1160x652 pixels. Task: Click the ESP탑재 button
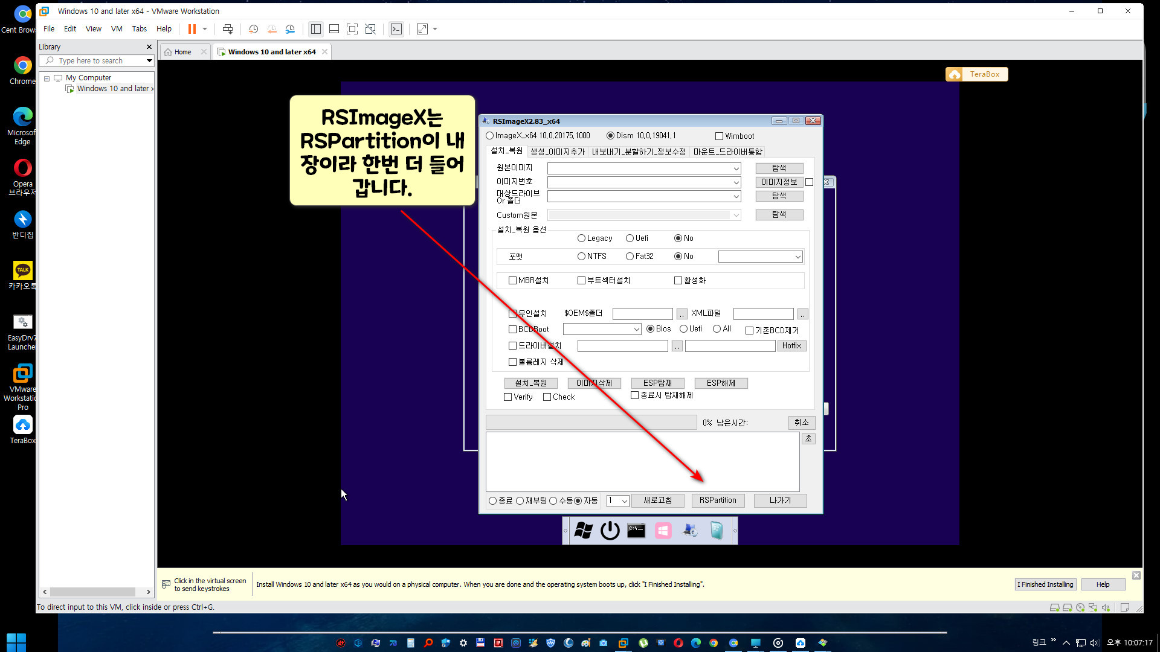(657, 383)
